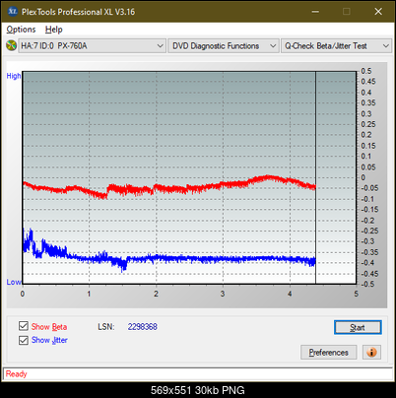The width and height of the screenshot is (396, 398).
Task: Click the LSN value 2298368
Action: click(x=143, y=327)
